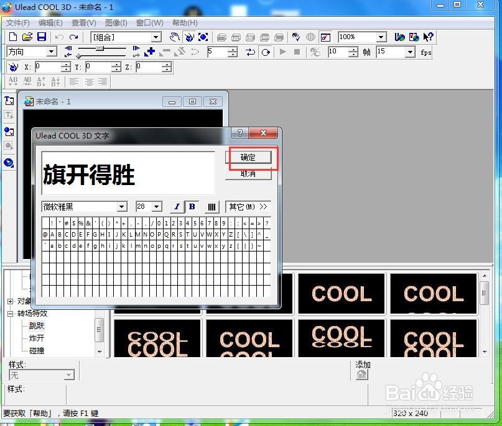Image resolution: width=502 pixels, height=426 pixels.
Task: Click the Y coordinate input field
Action: coord(99,67)
